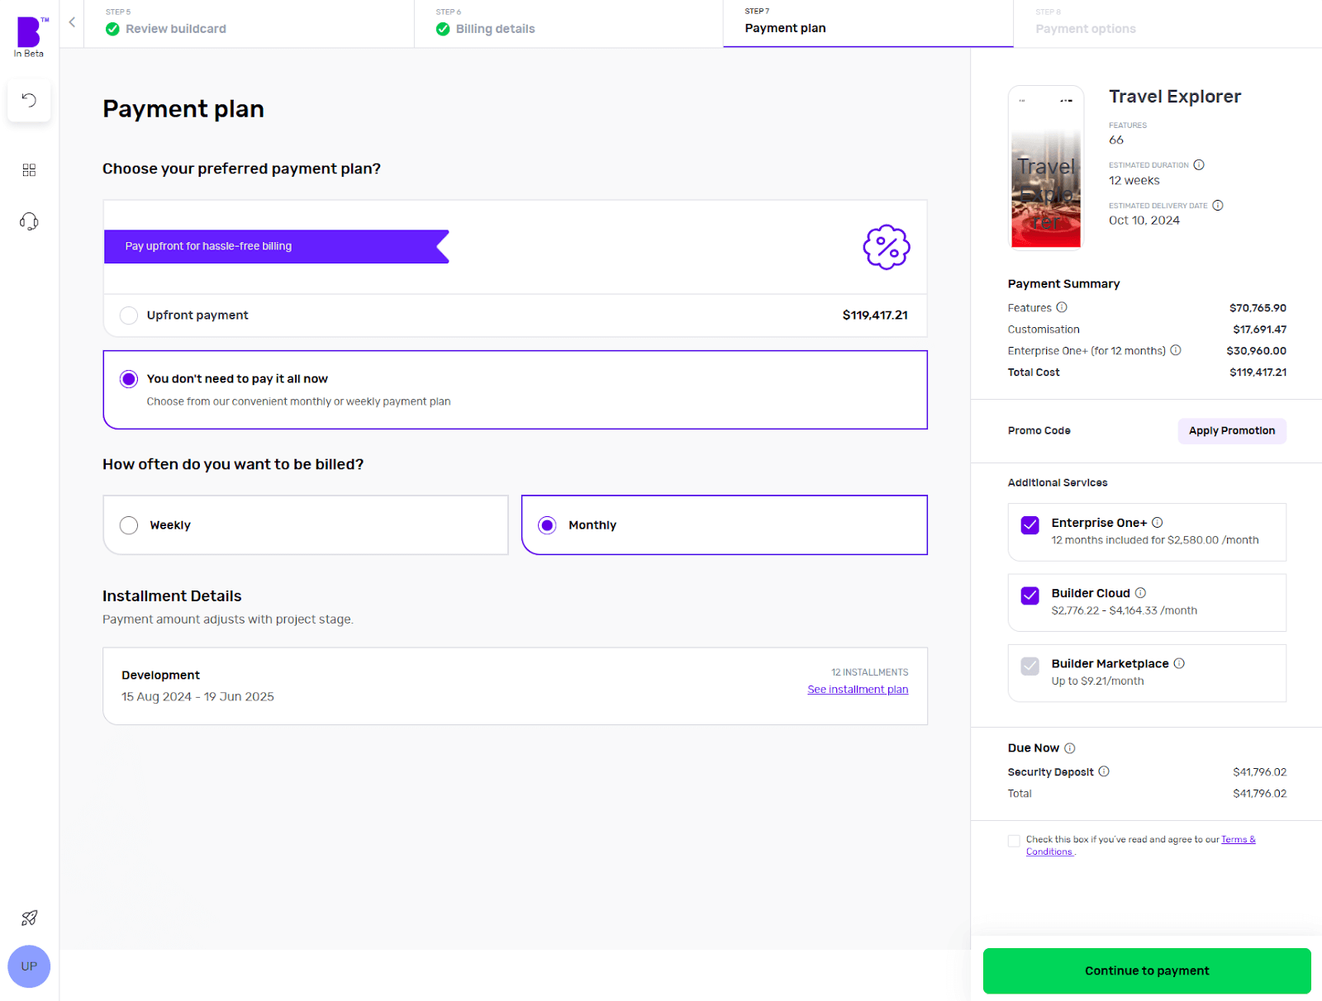Check the Terms & Conditions agreement box

click(x=1014, y=841)
